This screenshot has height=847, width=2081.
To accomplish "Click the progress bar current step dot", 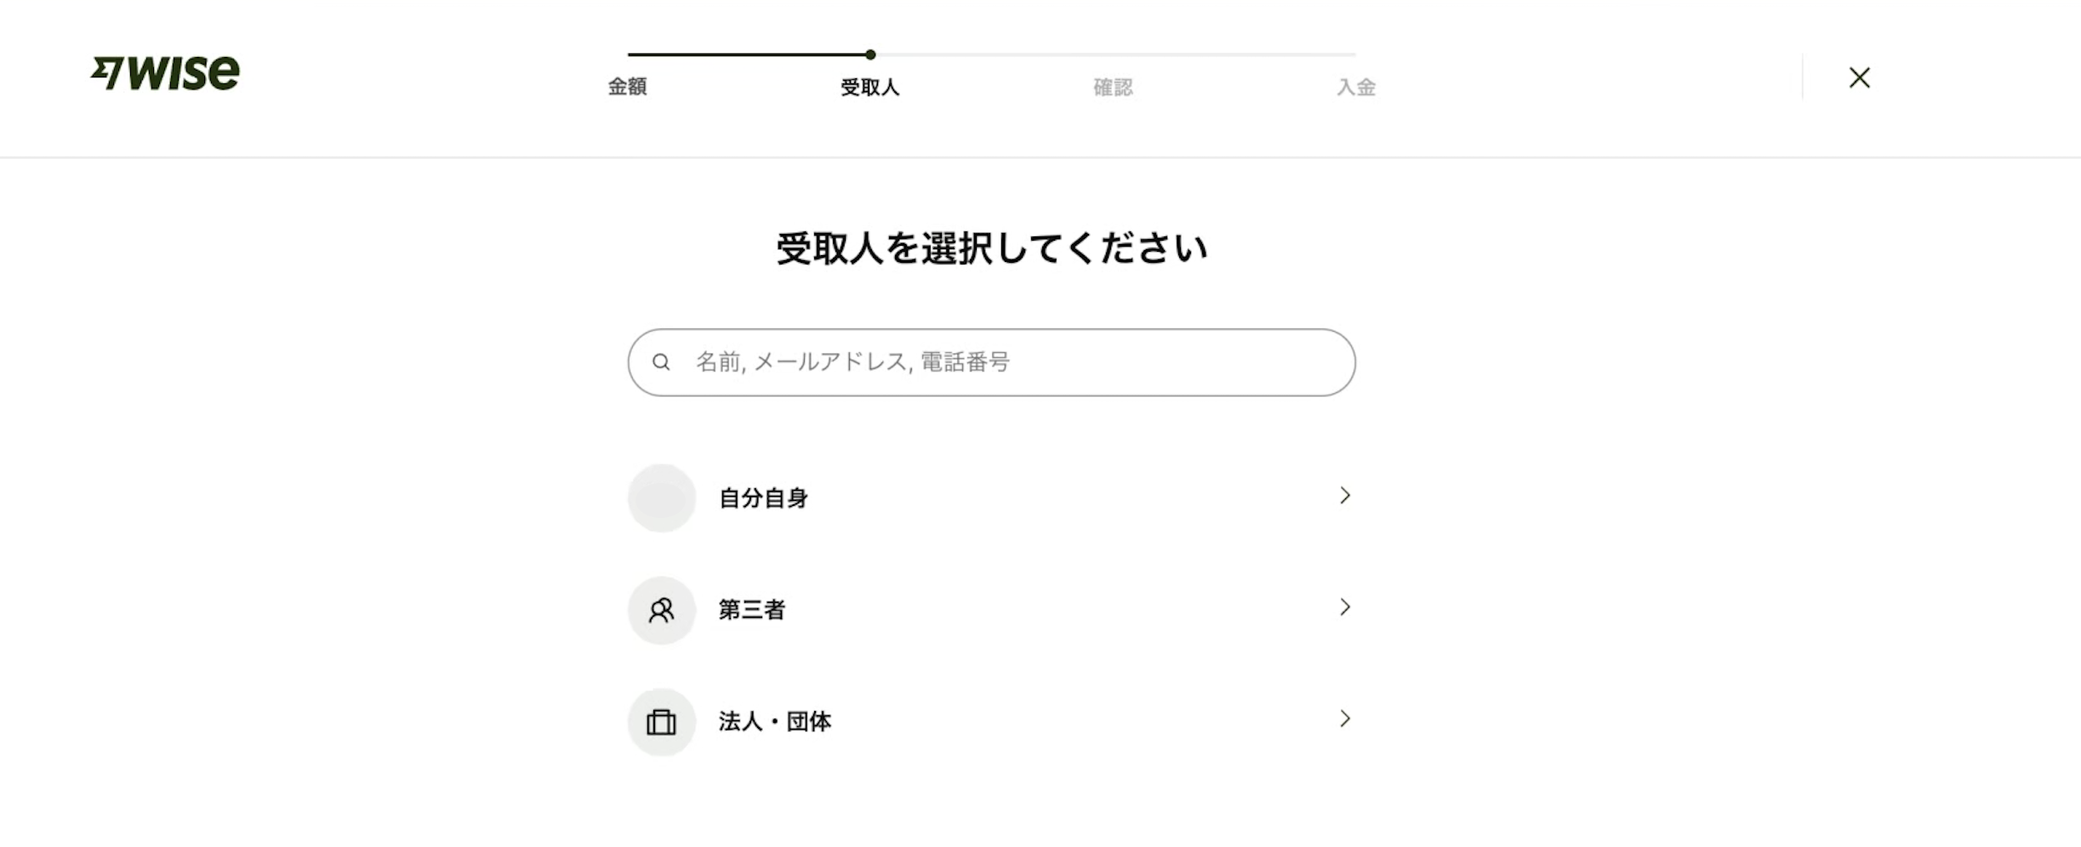I will tap(870, 54).
